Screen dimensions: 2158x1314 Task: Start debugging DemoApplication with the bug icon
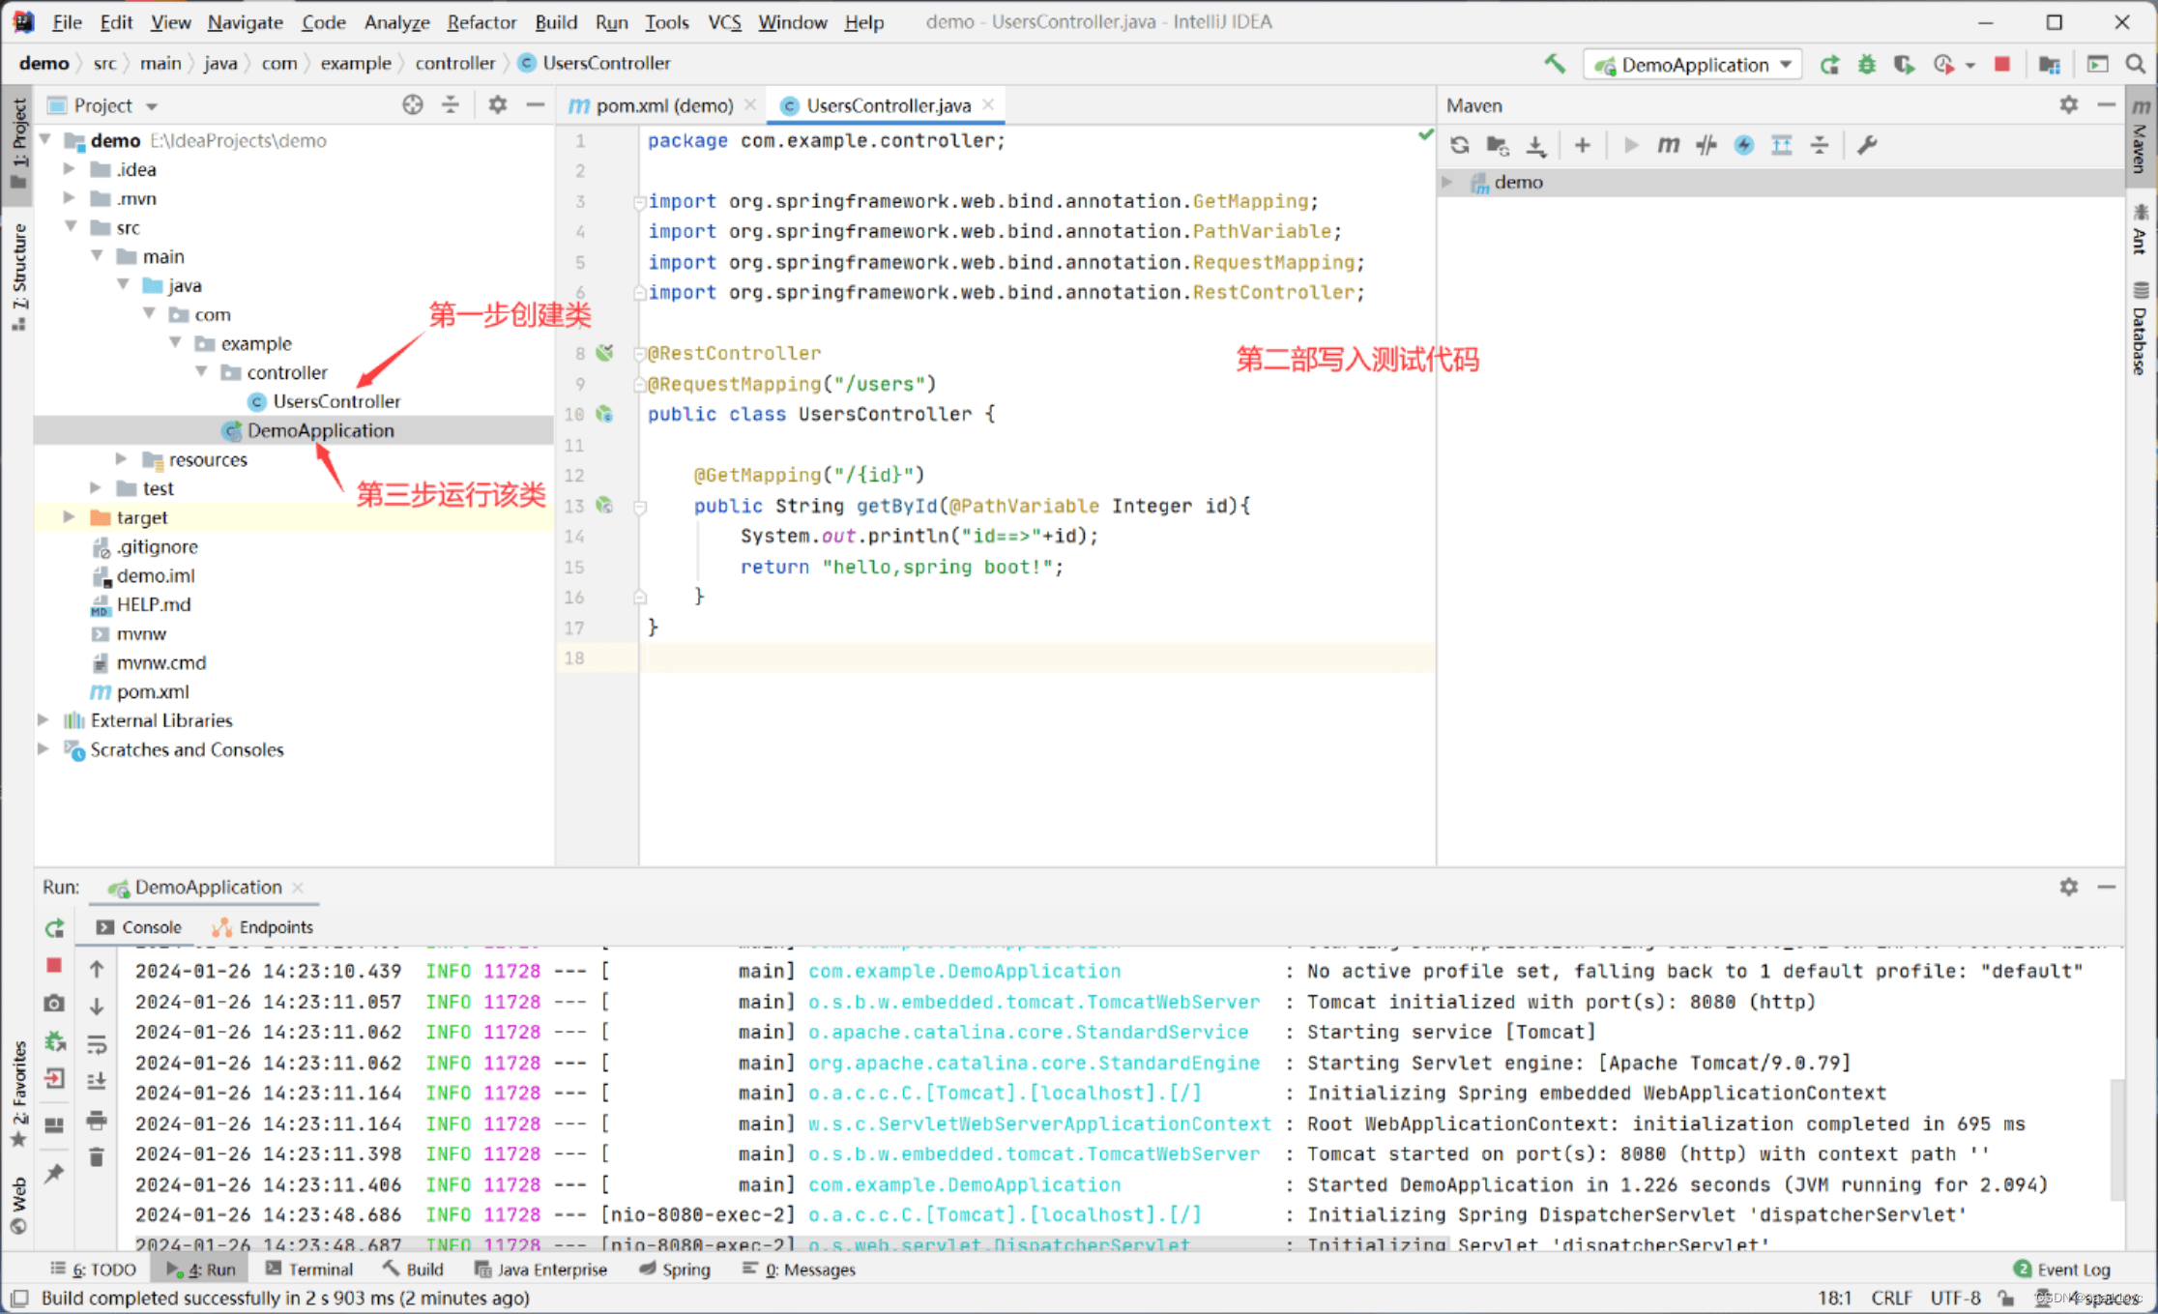pos(1866,65)
